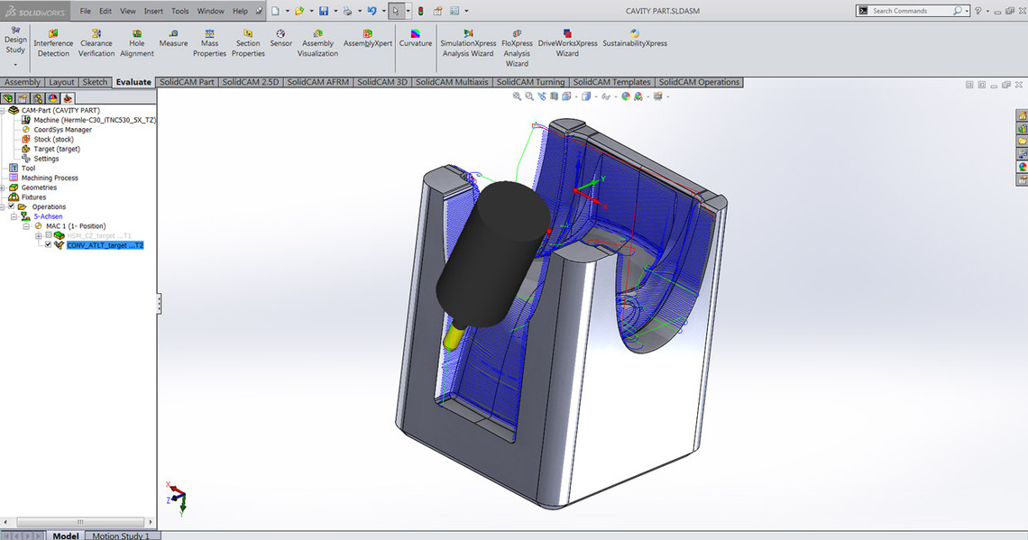Click the Rebuild traffic light icon
1028x540 pixels.
[x=421, y=11]
